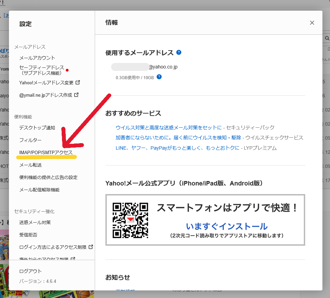
Task: Open 便利機能の提供と広告の設定
Action: (48, 177)
